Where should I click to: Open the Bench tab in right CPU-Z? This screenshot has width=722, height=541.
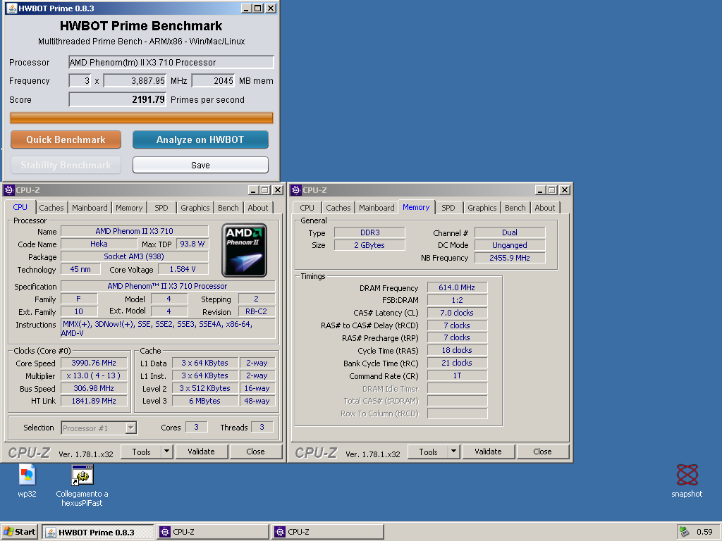[x=515, y=208]
